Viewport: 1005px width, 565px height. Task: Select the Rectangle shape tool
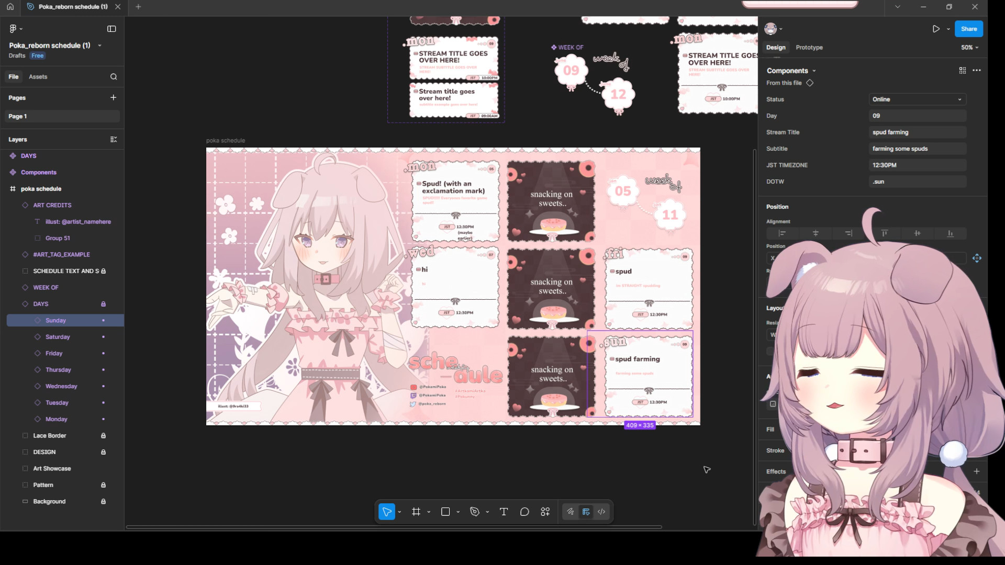[x=445, y=512]
